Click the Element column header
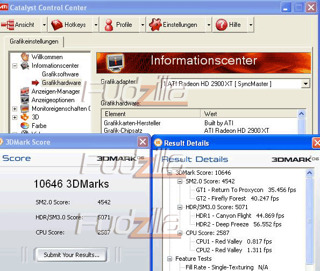 coord(151,113)
